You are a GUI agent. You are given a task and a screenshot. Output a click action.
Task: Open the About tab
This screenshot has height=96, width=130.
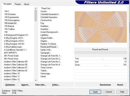click(x=27, y=4)
